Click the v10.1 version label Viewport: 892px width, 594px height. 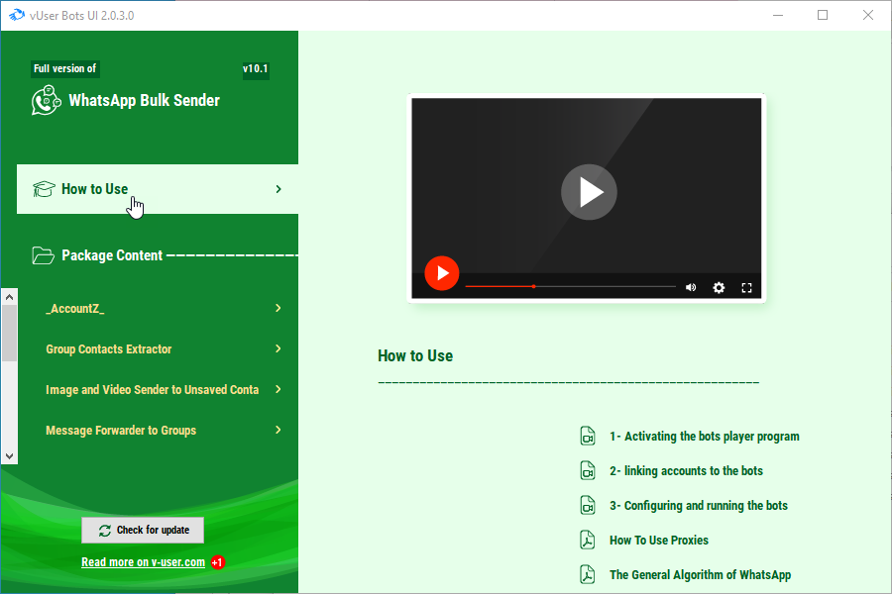pos(256,68)
